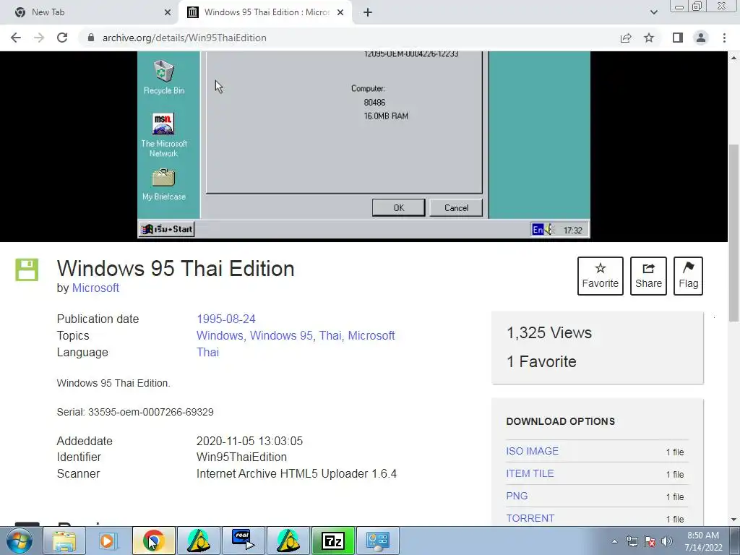
Task: Click the 1 Favorite statistic
Action: (541, 361)
